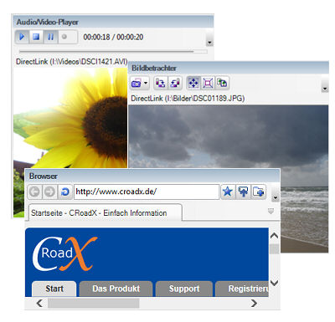Toggle the four-arrow fit-to-window icon

(193, 83)
